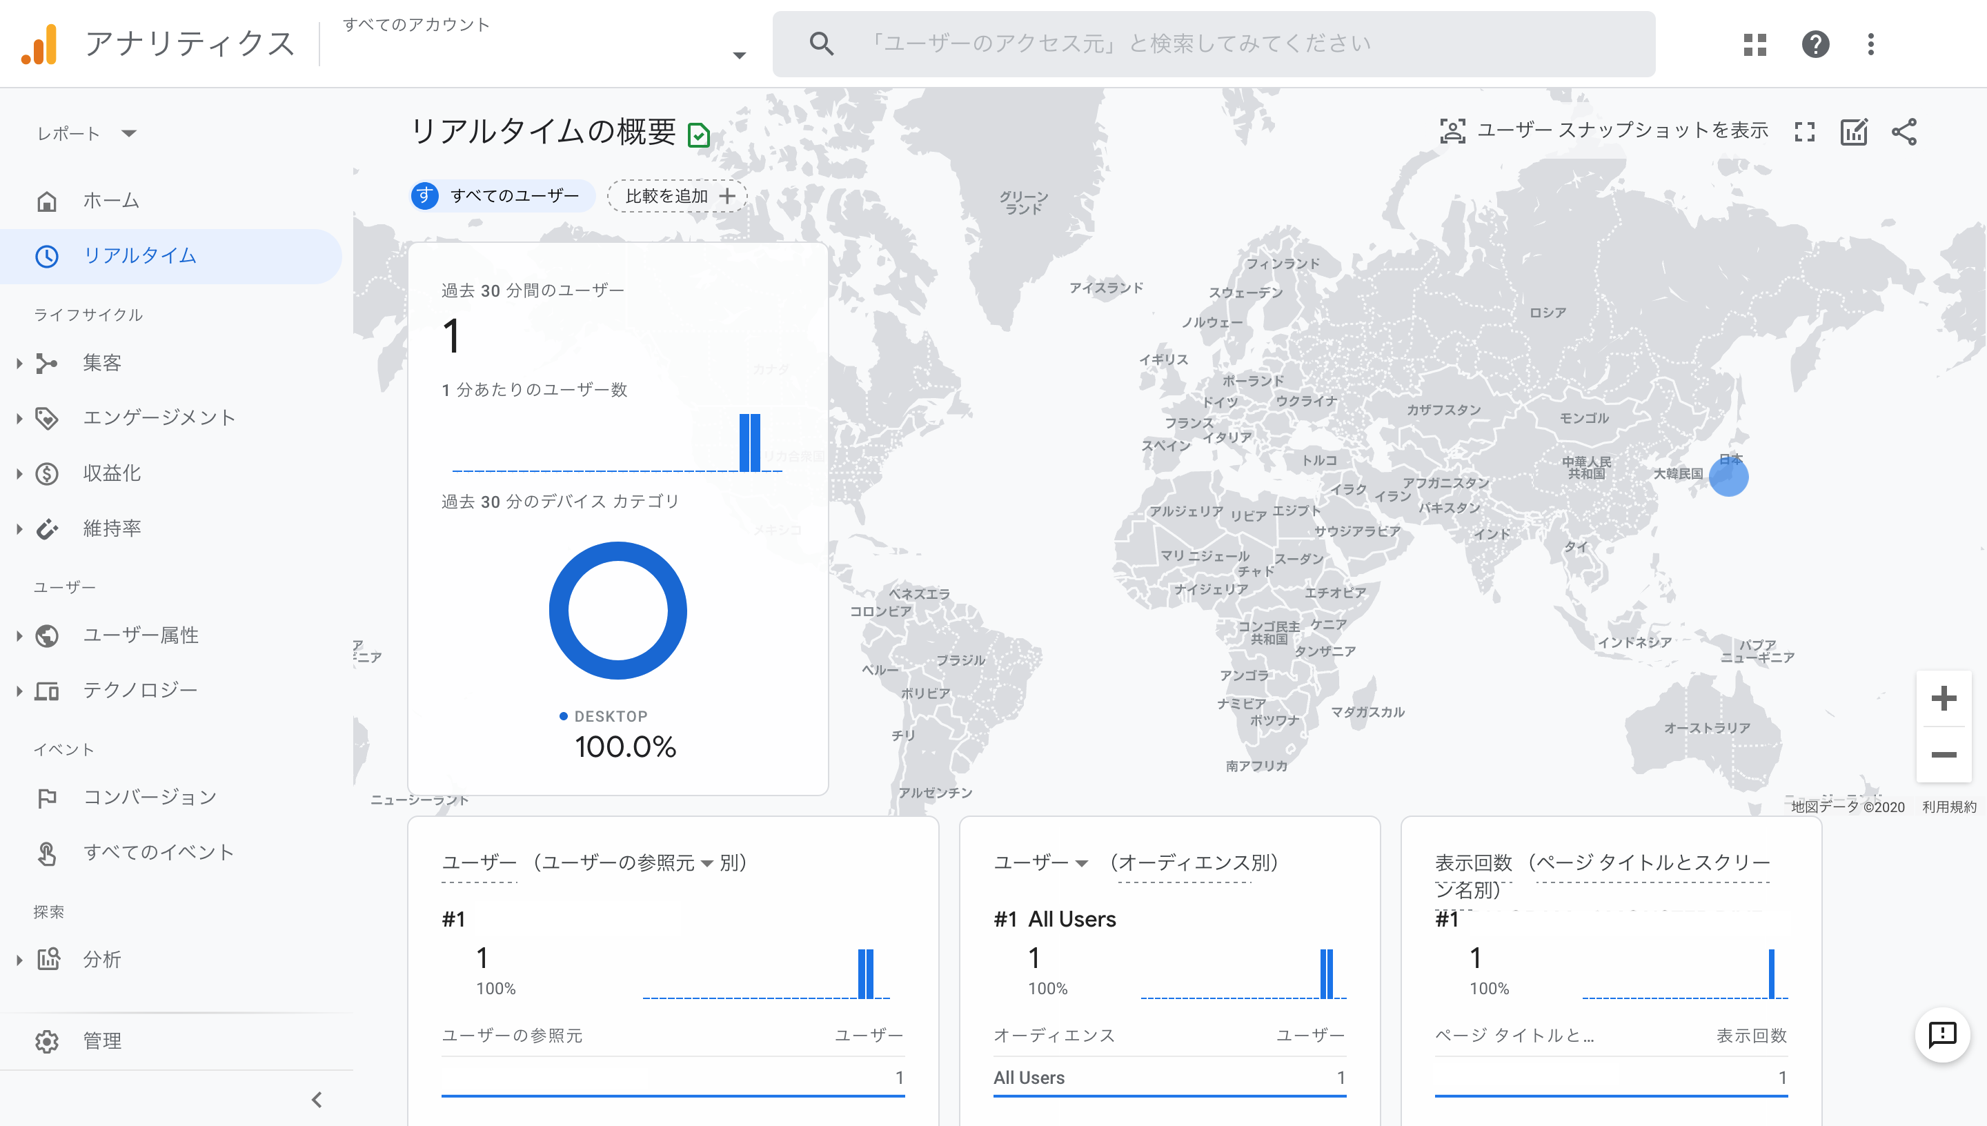Screen dimensions: 1987x1126
Task: Click the リアルタイム clock icon
Action: pos(47,256)
